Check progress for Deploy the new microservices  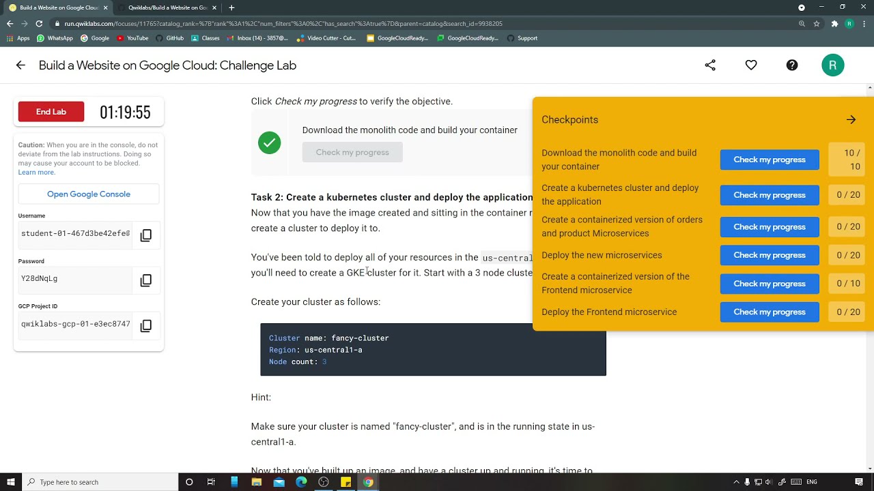[770, 255]
